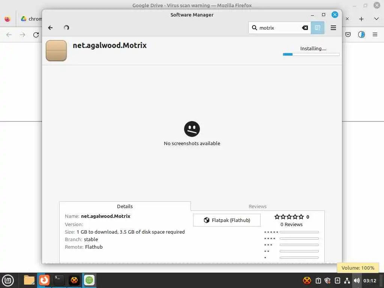Click the orange X app in taskbar
384x288 pixels.
pyautogui.click(x=74, y=280)
